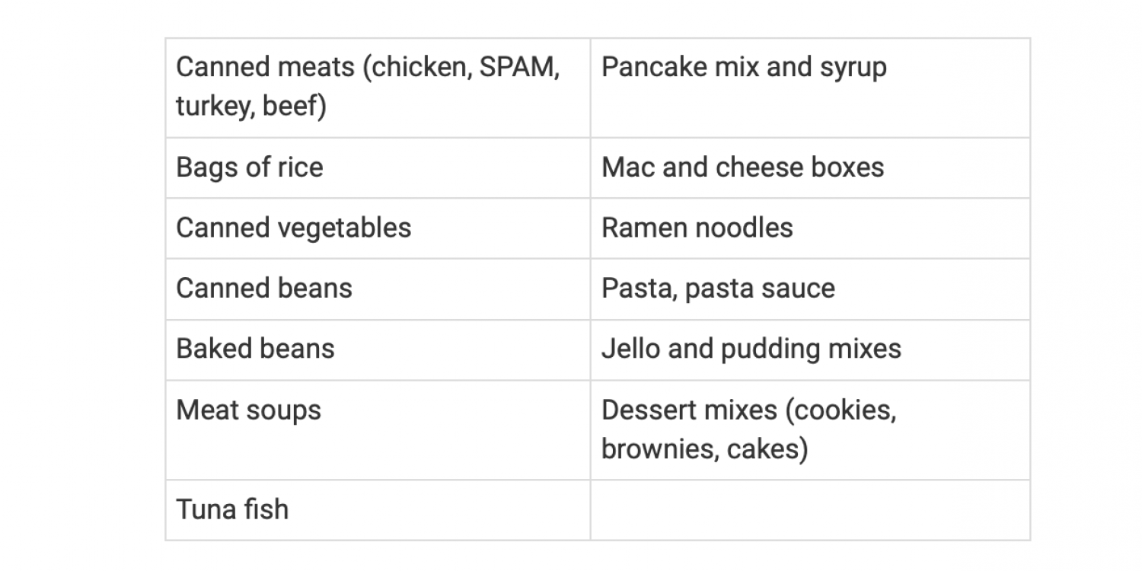Select the Pasta, pasta sauce cell

coord(810,289)
